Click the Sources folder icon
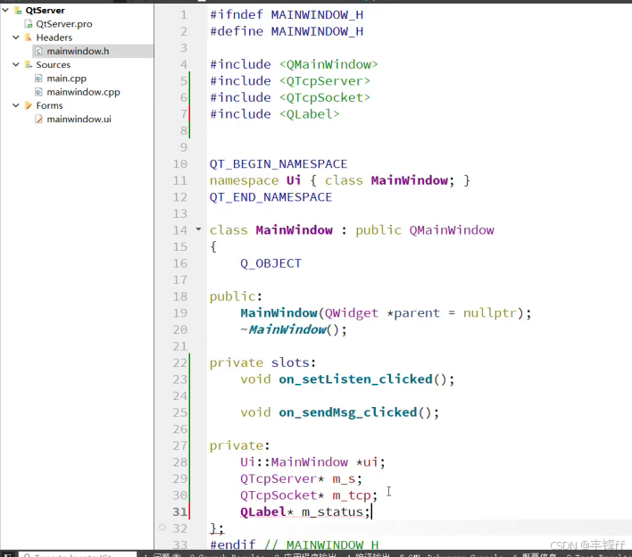 pos(29,65)
